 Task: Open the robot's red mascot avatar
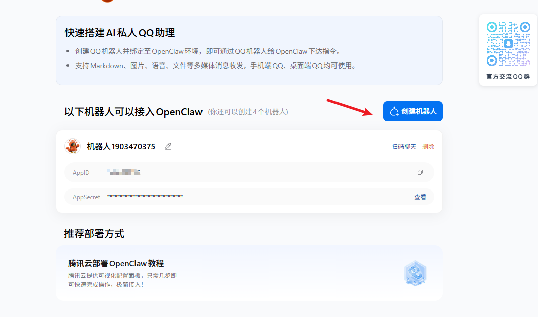[73, 146]
